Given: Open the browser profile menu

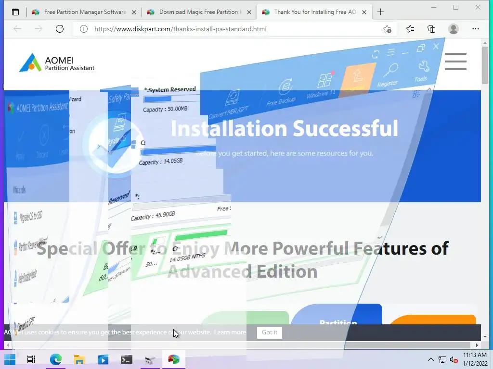Looking at the screenshot, I should [x=454, y=29].
